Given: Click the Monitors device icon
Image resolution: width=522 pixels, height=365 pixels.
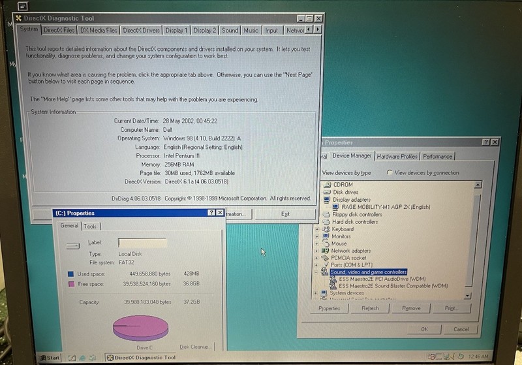Looking at the screenshot, I should (326, 236).
